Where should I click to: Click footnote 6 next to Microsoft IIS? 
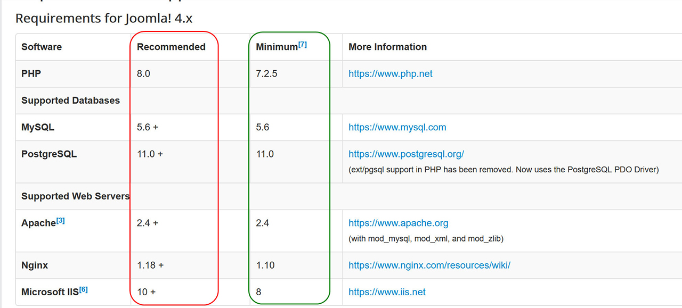pos(83,288)
